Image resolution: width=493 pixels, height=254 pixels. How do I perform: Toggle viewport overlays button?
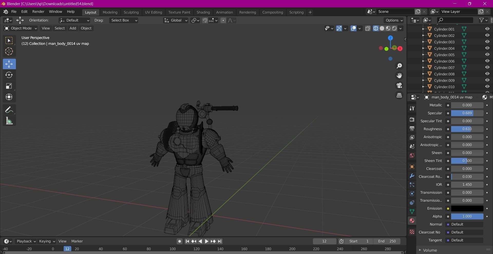click(353, 28)
